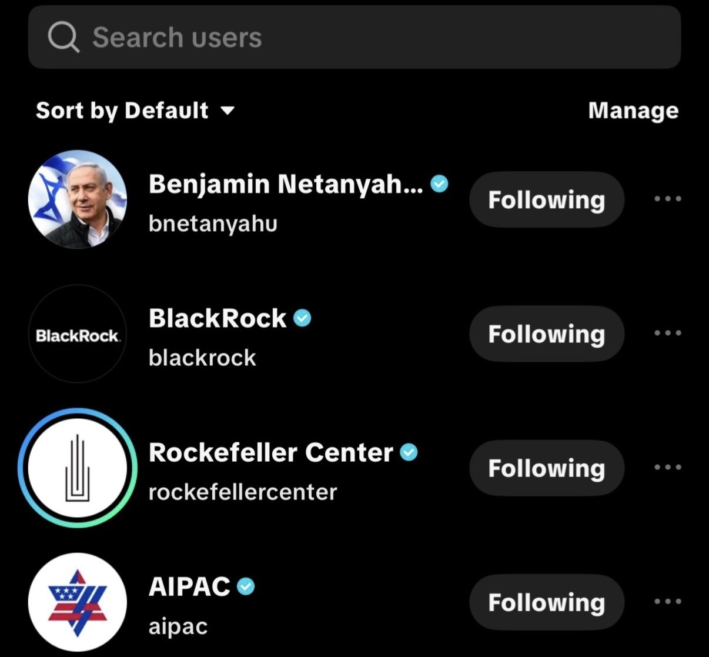Viewport: 709px width, 657px height.
Task: Toggle Following for BlackRock
Action: click(546, 333)
